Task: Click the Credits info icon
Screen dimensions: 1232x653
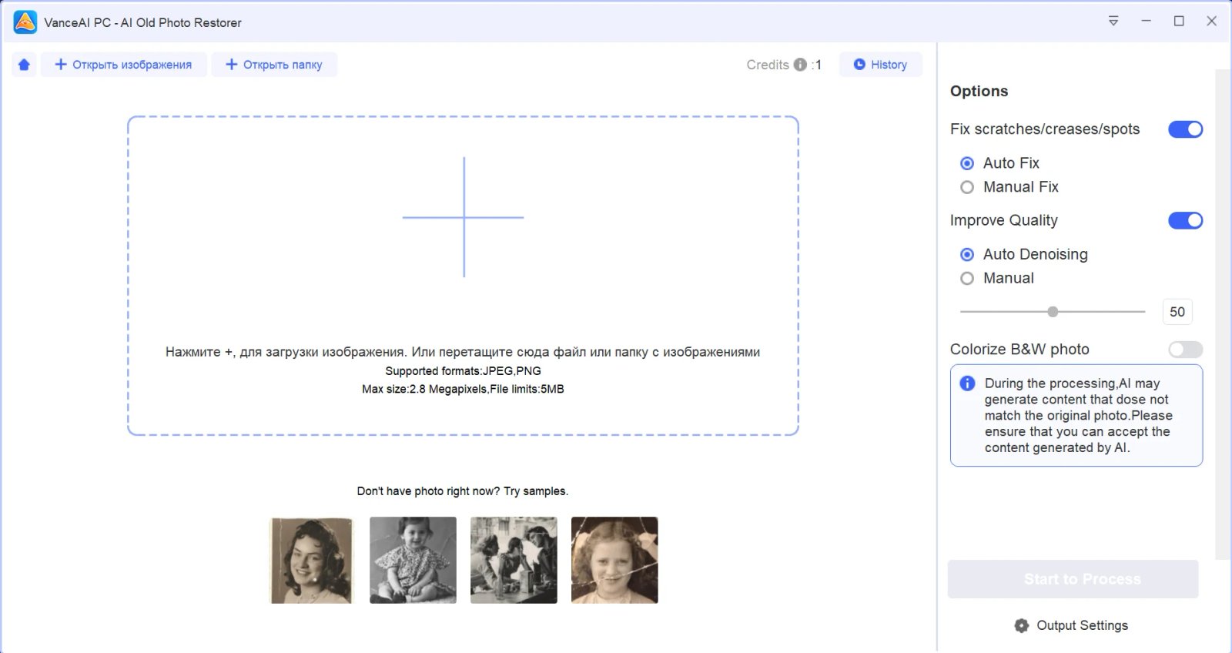Action: coord(800,65)
